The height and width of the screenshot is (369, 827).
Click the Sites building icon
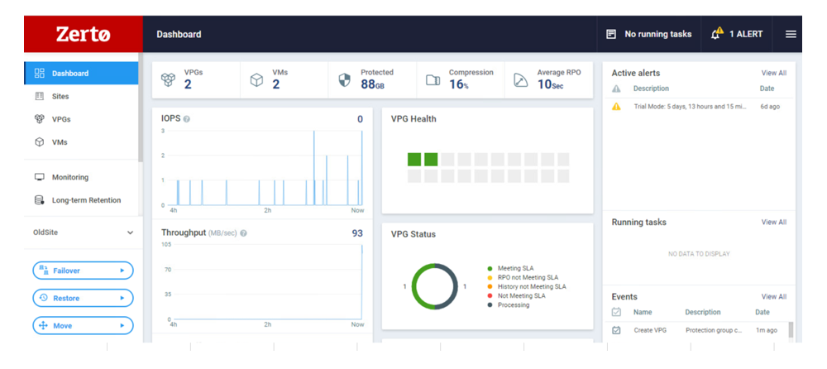coord(39,96)
